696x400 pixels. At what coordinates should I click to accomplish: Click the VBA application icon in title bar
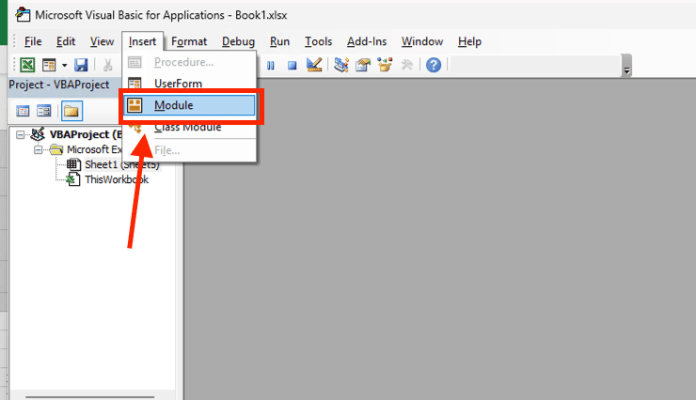[x=23, y=15]
